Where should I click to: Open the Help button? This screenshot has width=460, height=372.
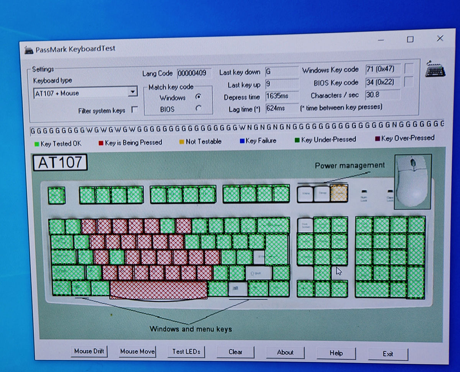pyautogui.click(x=336, y=353)
